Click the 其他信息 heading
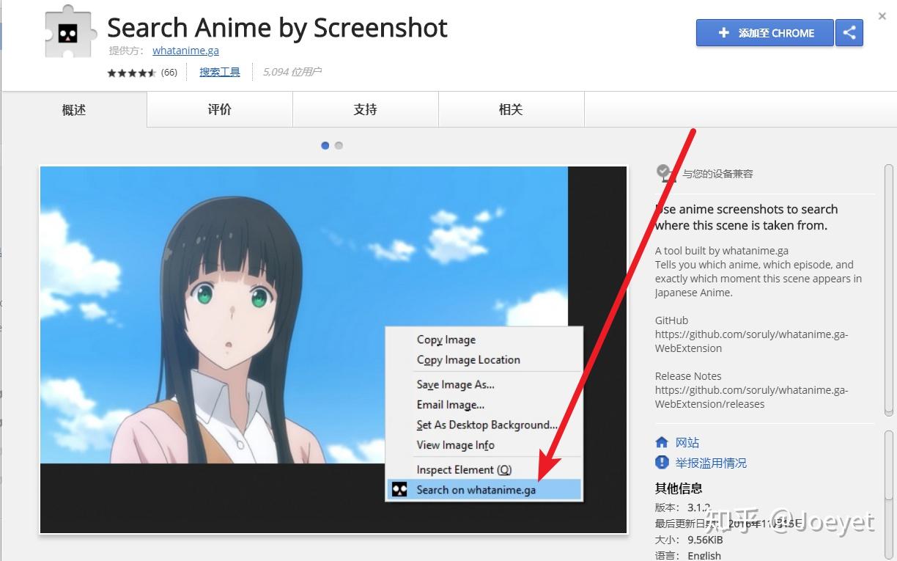Viewport: 897px width, 561px height. click(x=679, y=488)
